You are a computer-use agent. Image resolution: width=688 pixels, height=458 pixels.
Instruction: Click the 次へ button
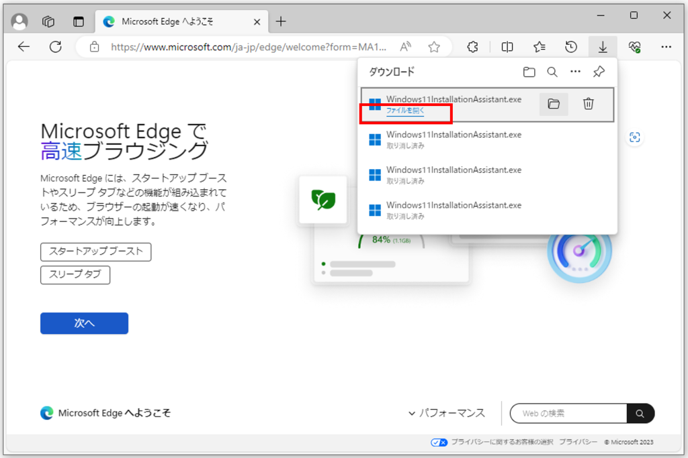click(84, 323)
